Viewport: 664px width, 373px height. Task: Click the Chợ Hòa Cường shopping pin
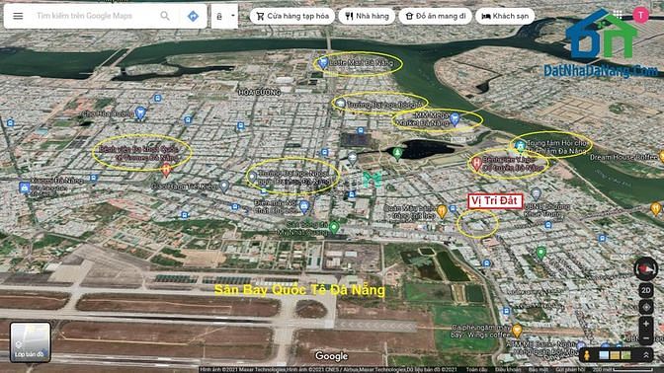pos(139,112)
